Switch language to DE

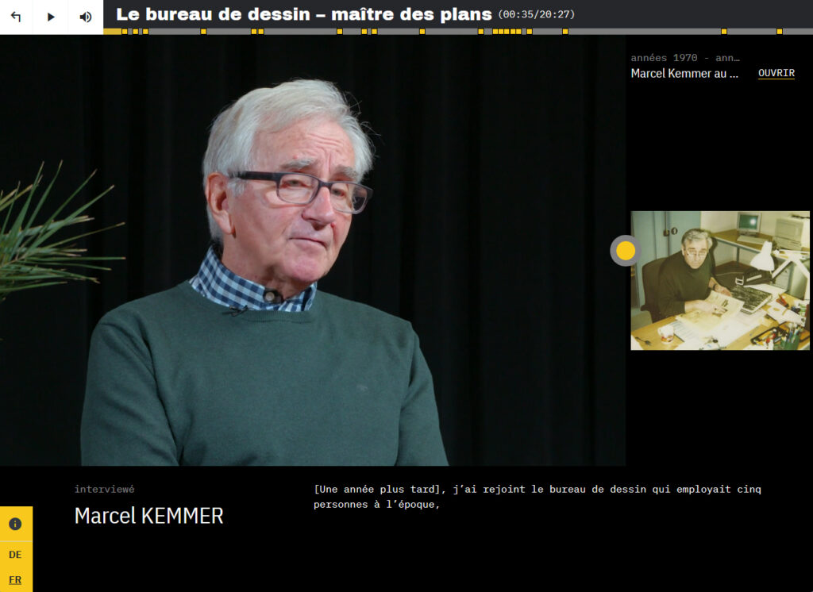[x=15, y=555]
